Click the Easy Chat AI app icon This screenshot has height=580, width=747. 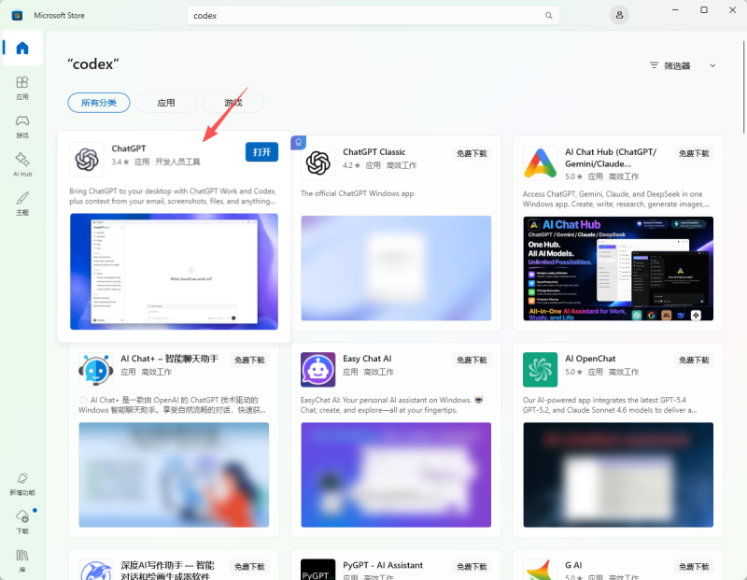pos(317,369)
